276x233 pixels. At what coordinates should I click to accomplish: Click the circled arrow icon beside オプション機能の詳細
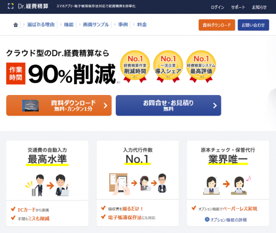pyautogui.click(x=207, y=219)
